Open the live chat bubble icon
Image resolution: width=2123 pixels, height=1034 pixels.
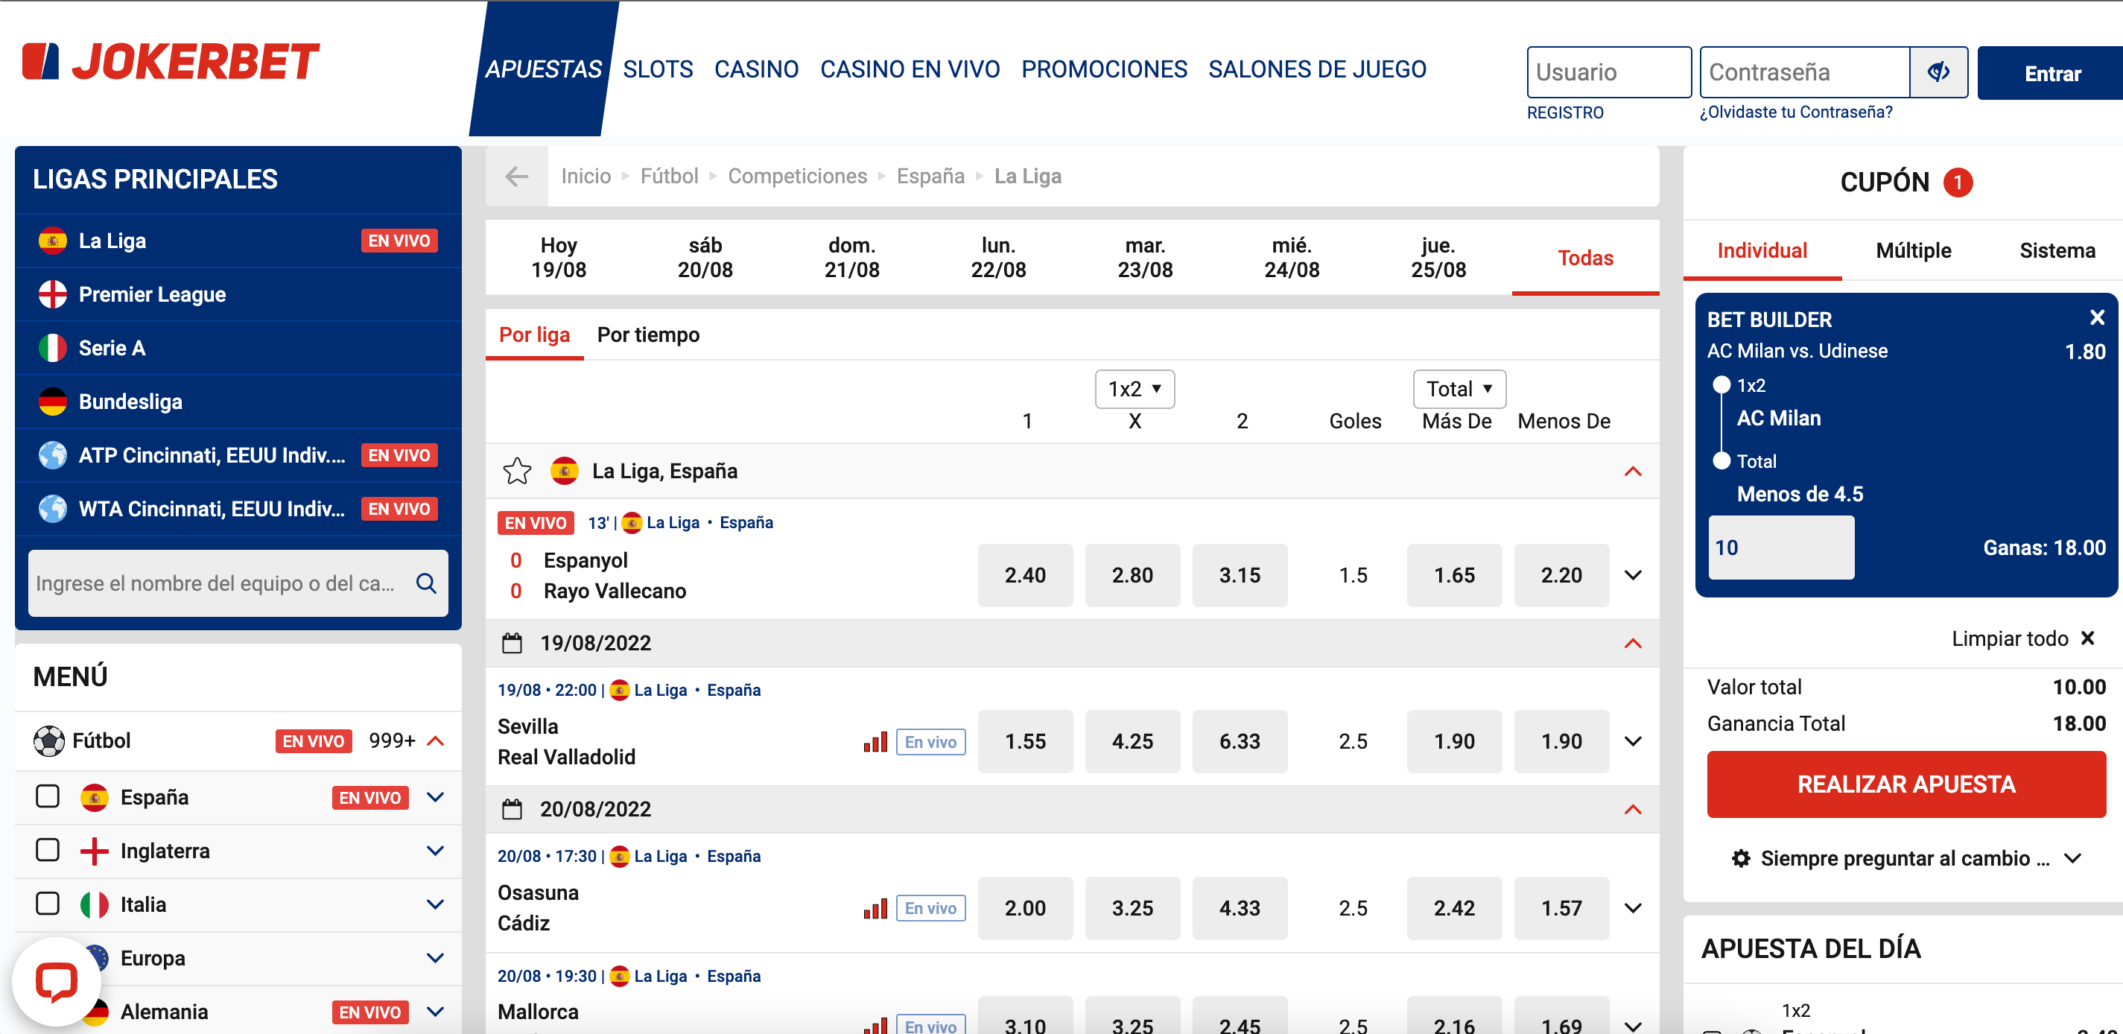pyautogui.click(x=56, y=981)
